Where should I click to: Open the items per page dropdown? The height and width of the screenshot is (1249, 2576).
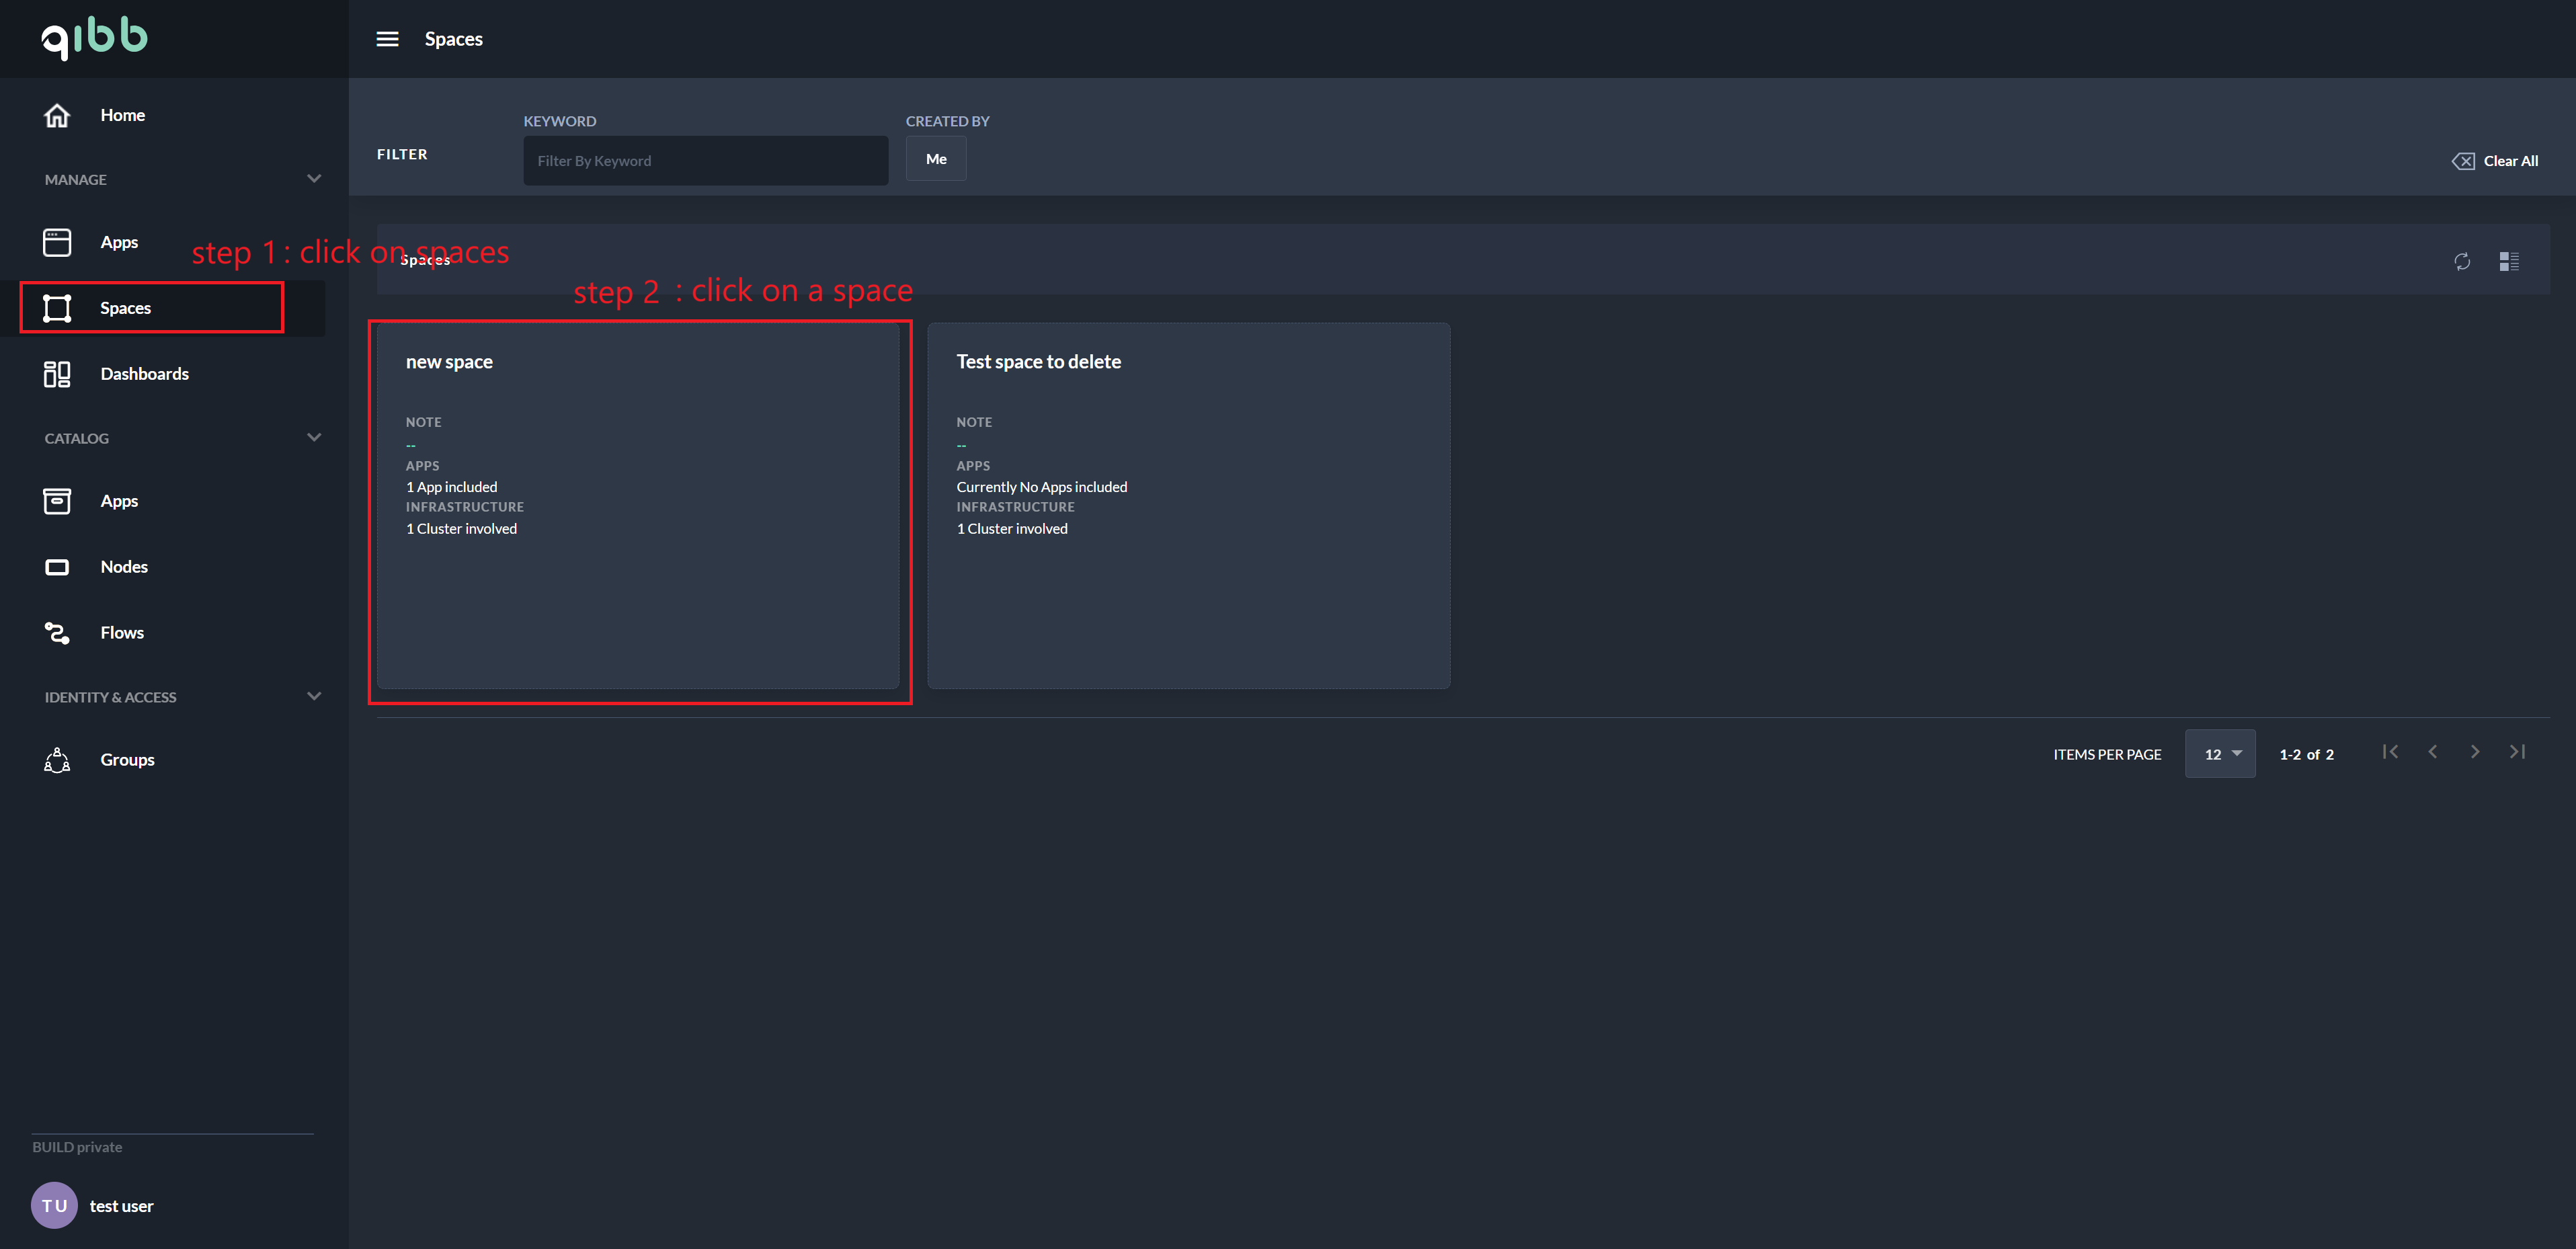click(2220, 754)
